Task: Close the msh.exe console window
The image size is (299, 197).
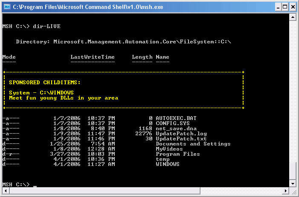Action: (292, 6)
